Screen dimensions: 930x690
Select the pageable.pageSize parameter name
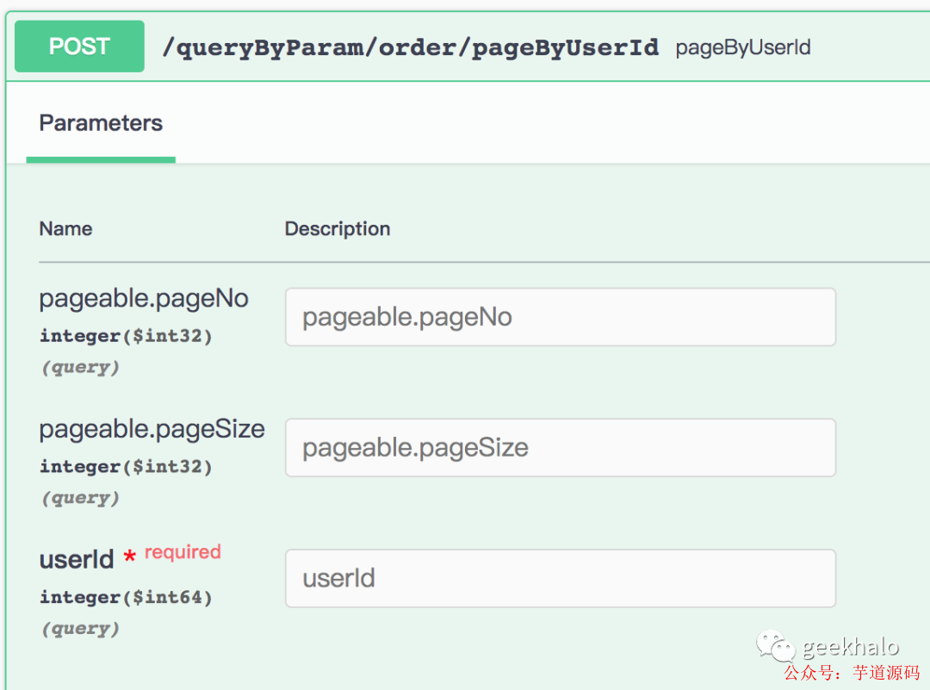pyautogui.click(x=152, y=429)
